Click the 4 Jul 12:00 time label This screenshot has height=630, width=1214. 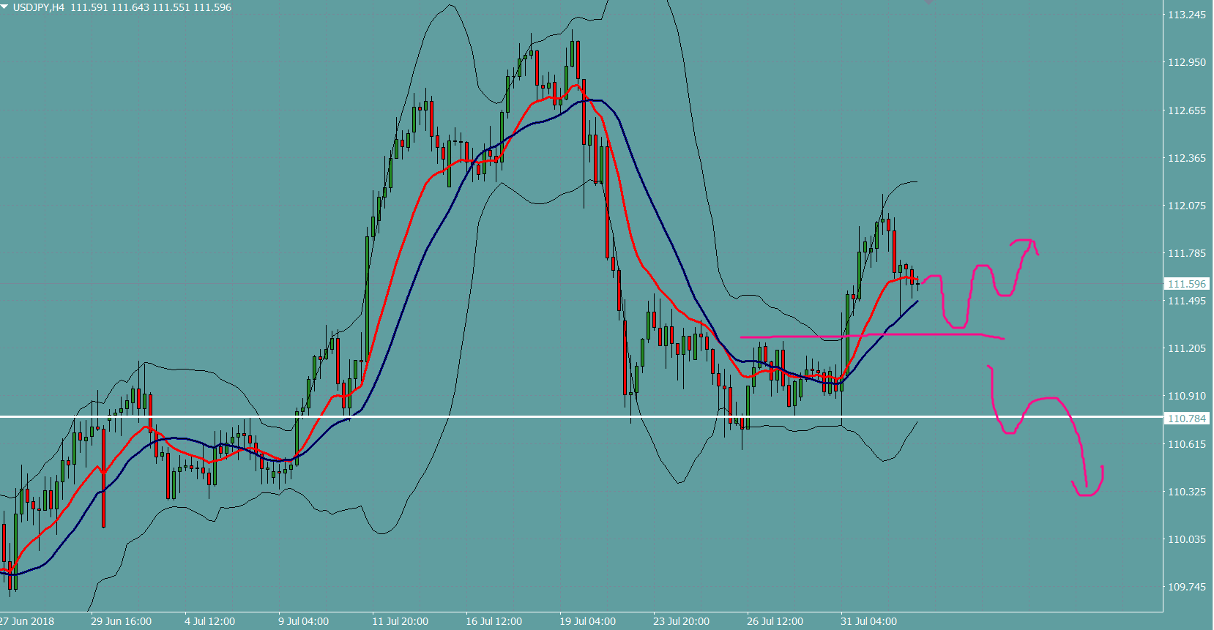point(209,621)
